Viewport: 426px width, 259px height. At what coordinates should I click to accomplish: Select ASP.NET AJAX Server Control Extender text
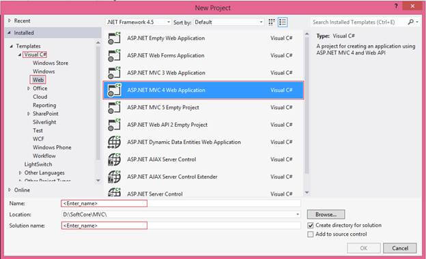point(172,177)
